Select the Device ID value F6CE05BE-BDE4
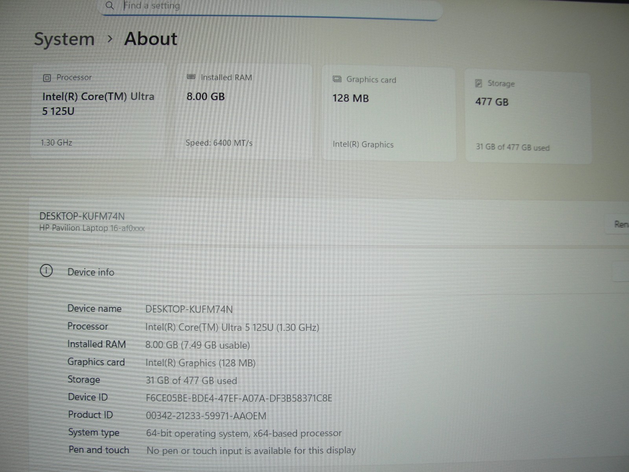629x472 pixels. pyautogui.click(x=239, y=398)
